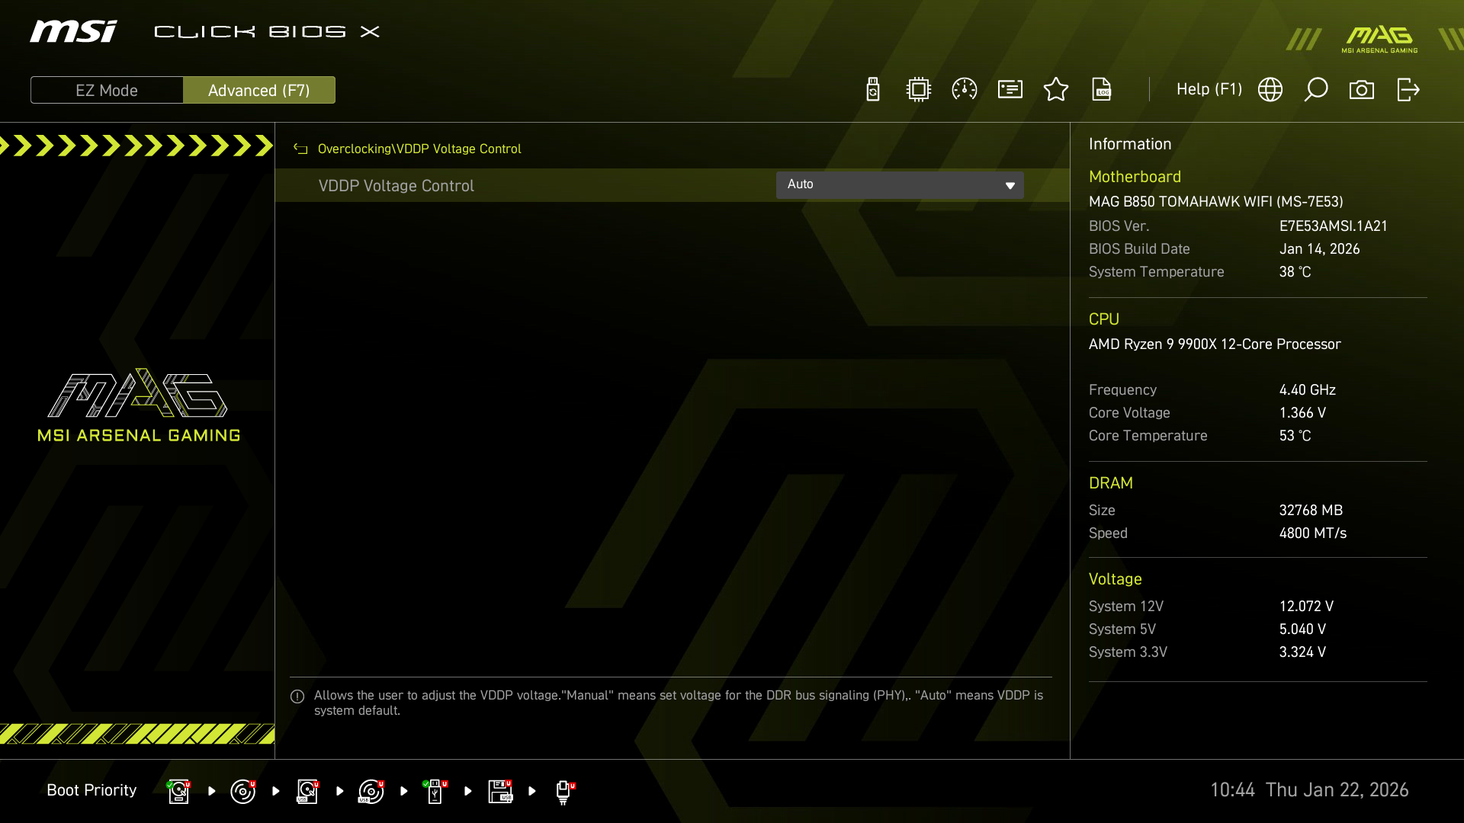Image resolution: width=1464 pixels, height=823 pixels.
Task: Change language with the globe icon
Action: [1270, 90]
